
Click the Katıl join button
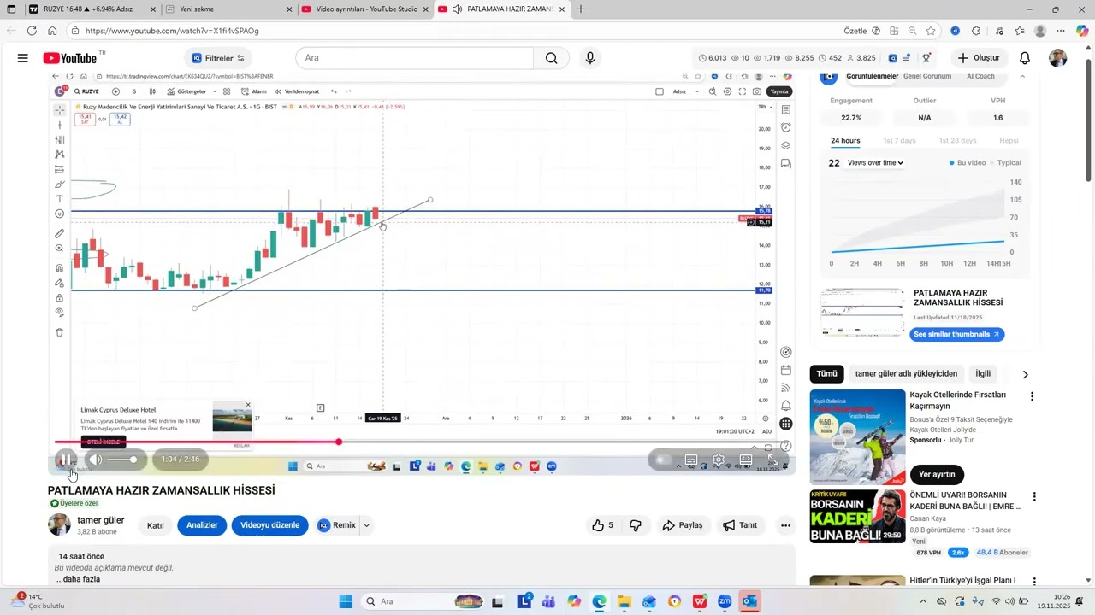[x=155, y=525]
